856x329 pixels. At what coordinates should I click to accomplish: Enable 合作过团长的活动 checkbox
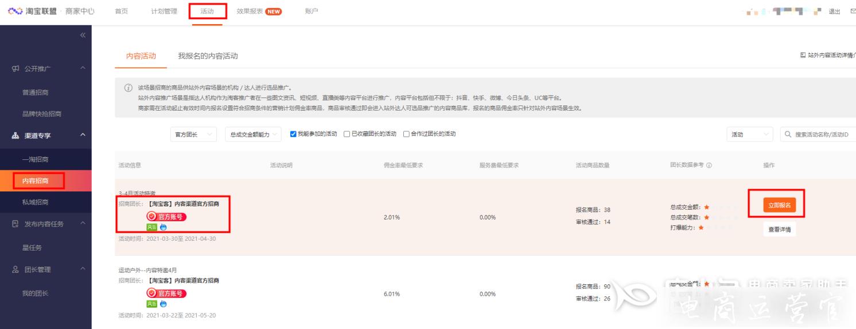[406, 134]
